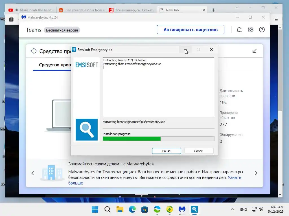Expand hidden system tray icons

tap(233, 209)
